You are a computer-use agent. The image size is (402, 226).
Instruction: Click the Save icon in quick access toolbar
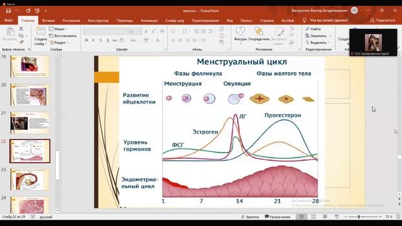[x=8, y=11]
